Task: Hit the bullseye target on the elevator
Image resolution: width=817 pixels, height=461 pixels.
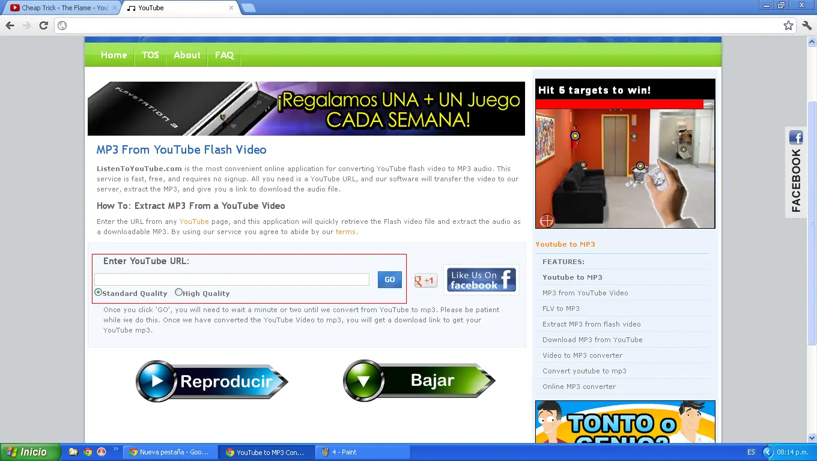Action: click(634, 137)
